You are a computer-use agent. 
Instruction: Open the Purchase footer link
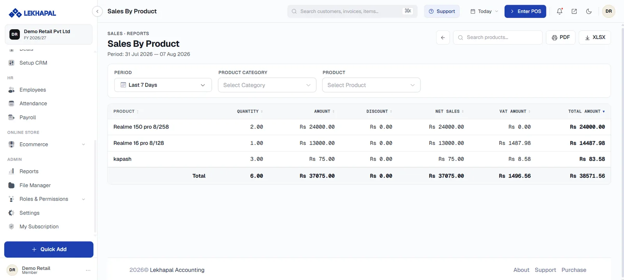(574, 270)
